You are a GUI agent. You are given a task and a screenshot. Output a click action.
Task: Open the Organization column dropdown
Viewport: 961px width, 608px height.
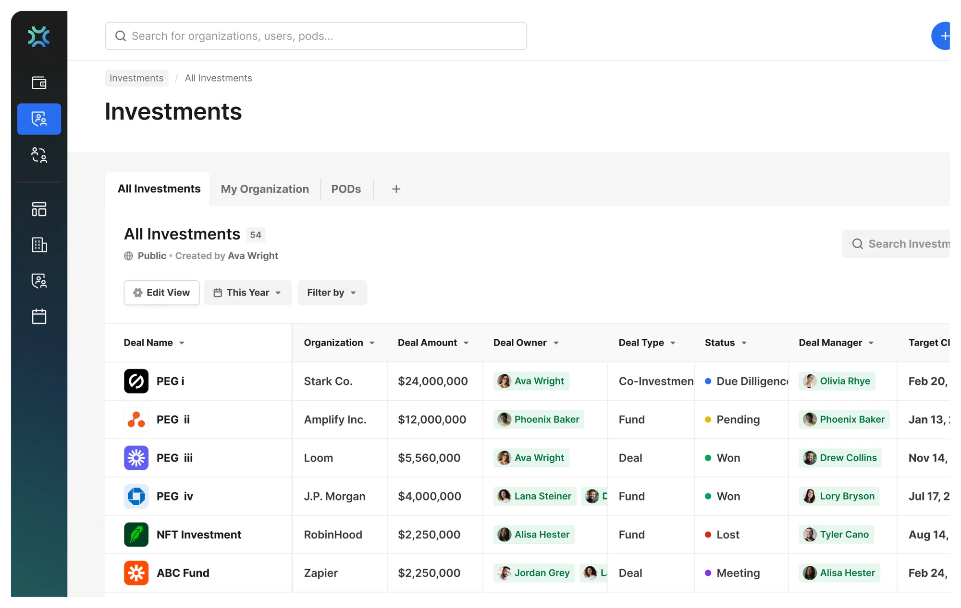[x=372, y=343]
